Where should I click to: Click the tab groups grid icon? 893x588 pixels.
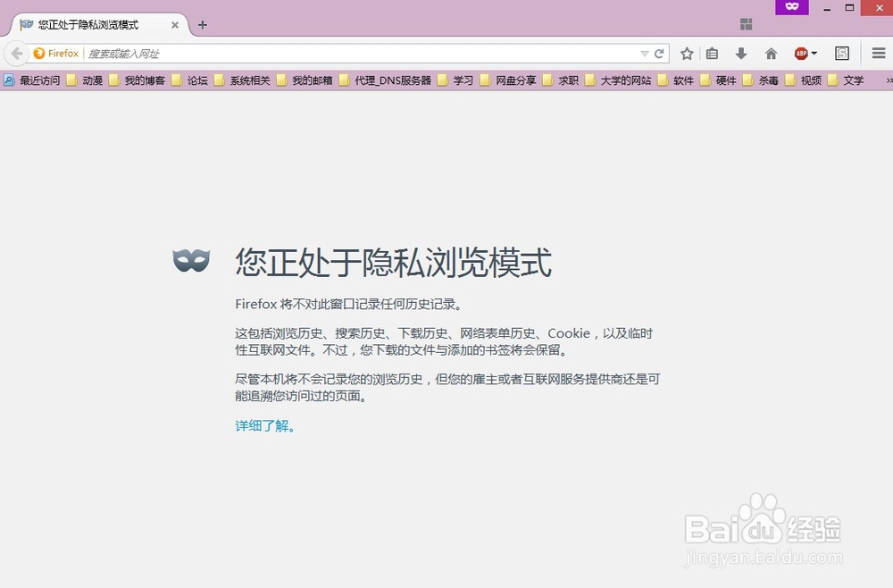point(746,24)
